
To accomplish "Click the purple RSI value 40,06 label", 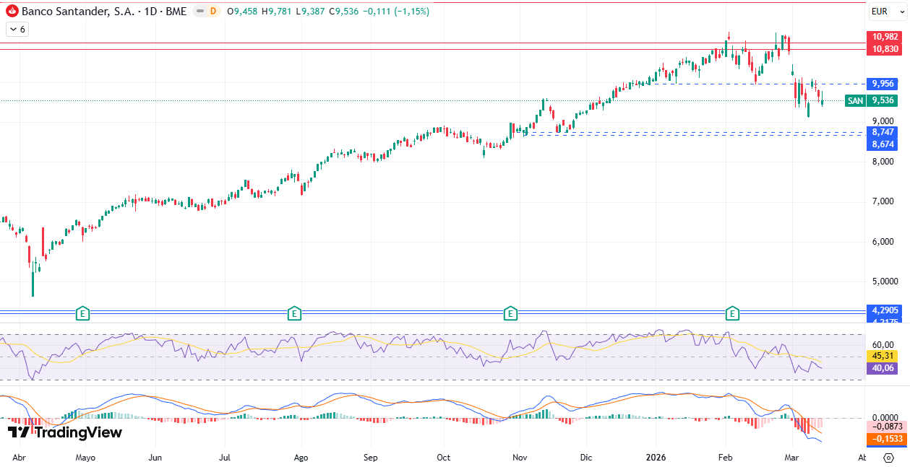I will [883, 368].
